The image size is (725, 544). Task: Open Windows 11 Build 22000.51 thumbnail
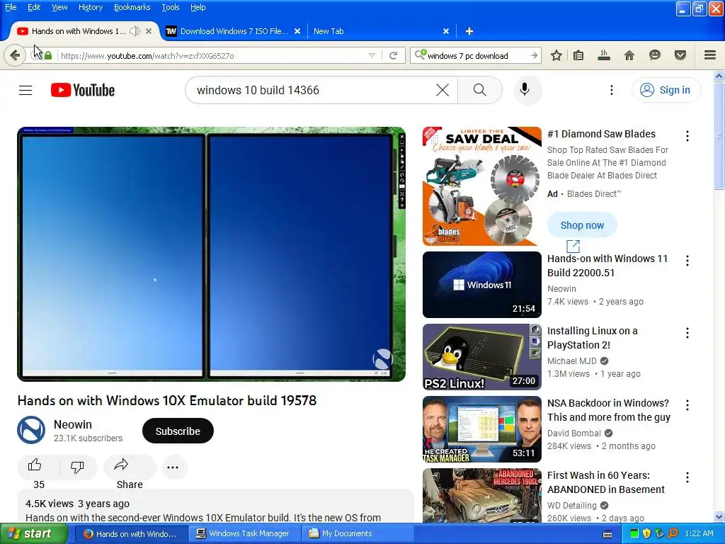(x=481, y=285)
